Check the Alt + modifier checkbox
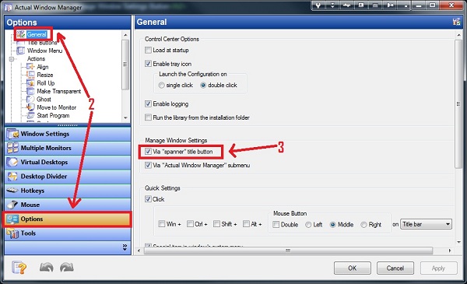The height and width of the screenshot is (284, 467). point(246,224)
